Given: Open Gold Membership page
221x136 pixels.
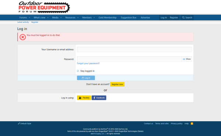Looking at the screenshot, I should pos(108,18).
